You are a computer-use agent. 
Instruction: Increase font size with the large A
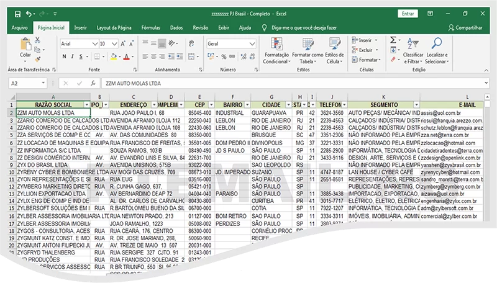click(123, 43)
